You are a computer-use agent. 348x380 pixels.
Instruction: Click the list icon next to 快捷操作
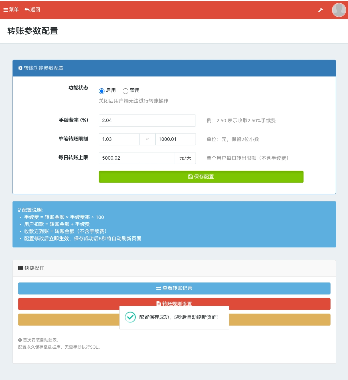tap(20, 268)
